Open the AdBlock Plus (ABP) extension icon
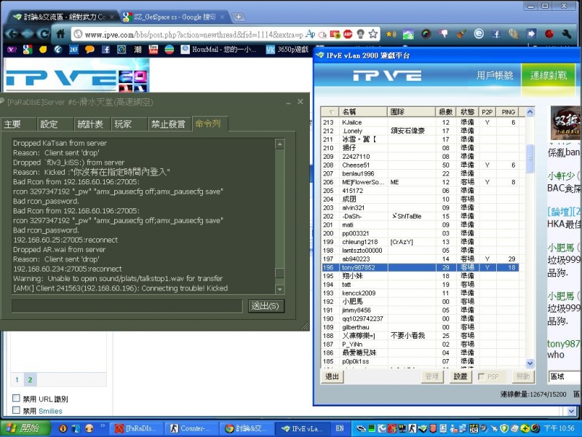582x437 pixels. point(348,34)
